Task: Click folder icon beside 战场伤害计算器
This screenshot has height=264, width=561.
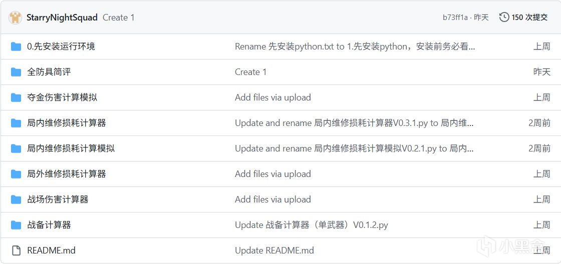Action: click(16, 199)
